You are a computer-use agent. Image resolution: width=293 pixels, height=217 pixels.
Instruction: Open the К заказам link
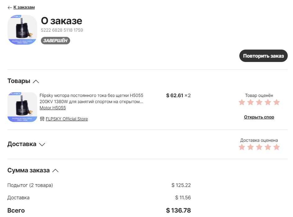pyautogui.click(x=24, y=7)
